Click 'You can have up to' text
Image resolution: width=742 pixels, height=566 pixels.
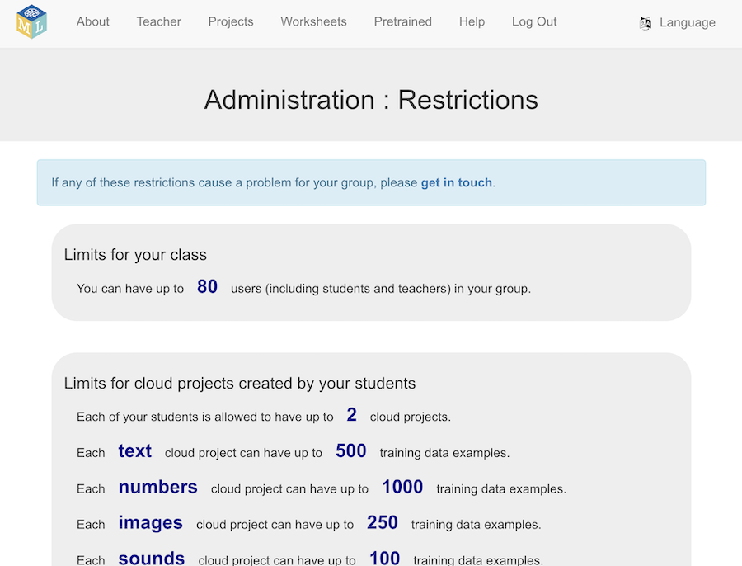(130, 289)
